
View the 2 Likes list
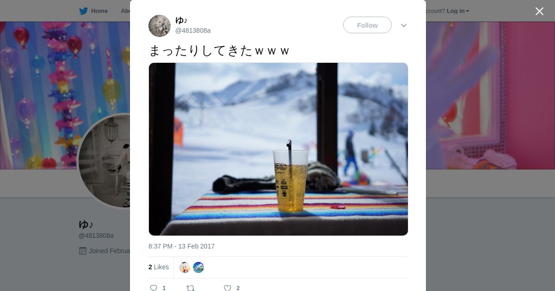pyautogui.click(x=159, y=267)
